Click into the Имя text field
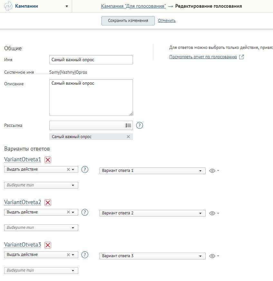This screenshot has width=273, height=281. (x=91, y=60)
